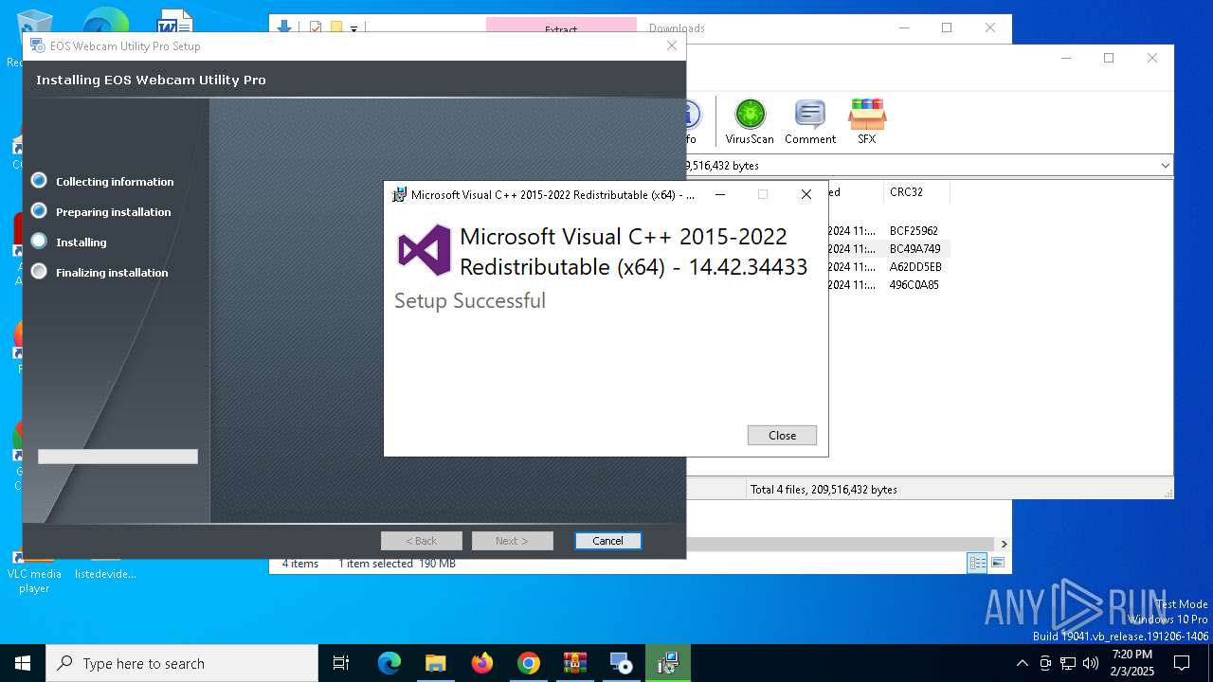Click the active Visual C++ installer taskbar icon
The width and height of the screenshot is (1213, 682).
[668, 663]
